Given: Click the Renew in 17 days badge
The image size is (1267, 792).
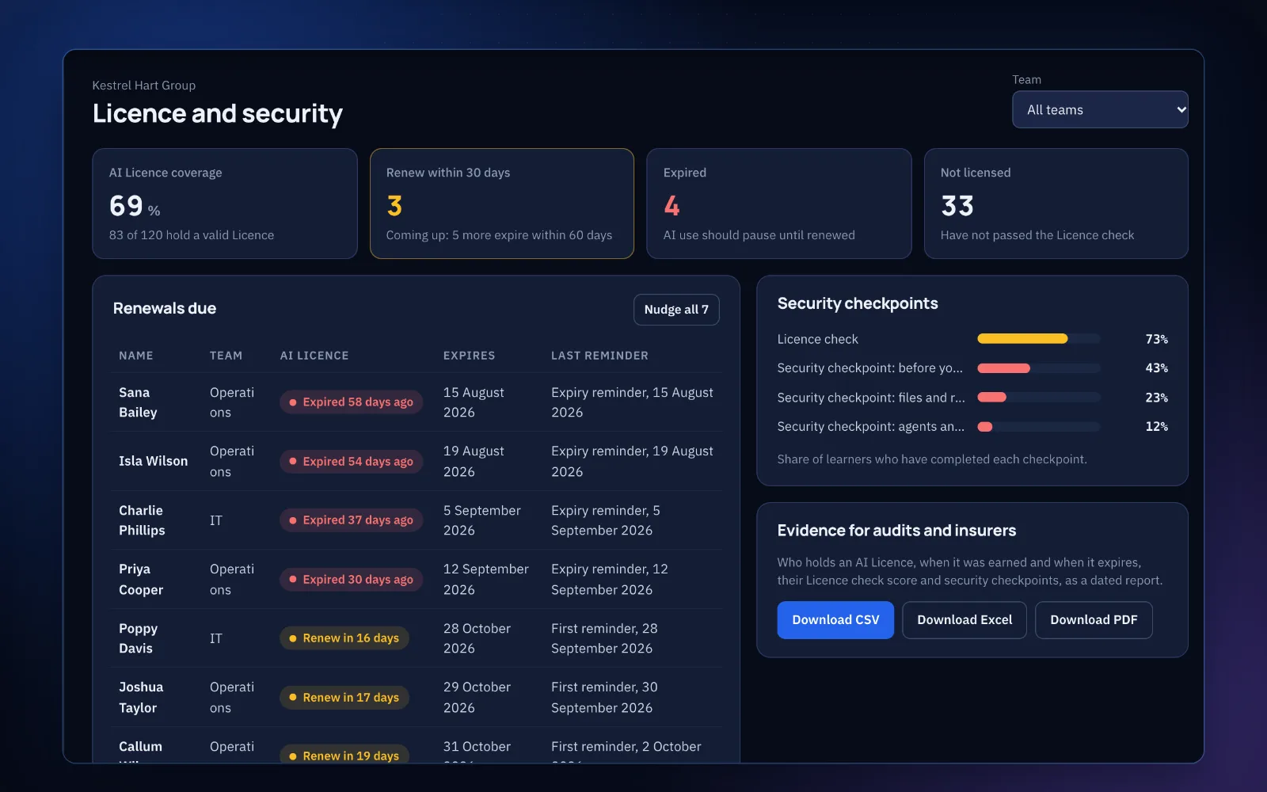Looking at the screenshot, I should tap(344, 698).
